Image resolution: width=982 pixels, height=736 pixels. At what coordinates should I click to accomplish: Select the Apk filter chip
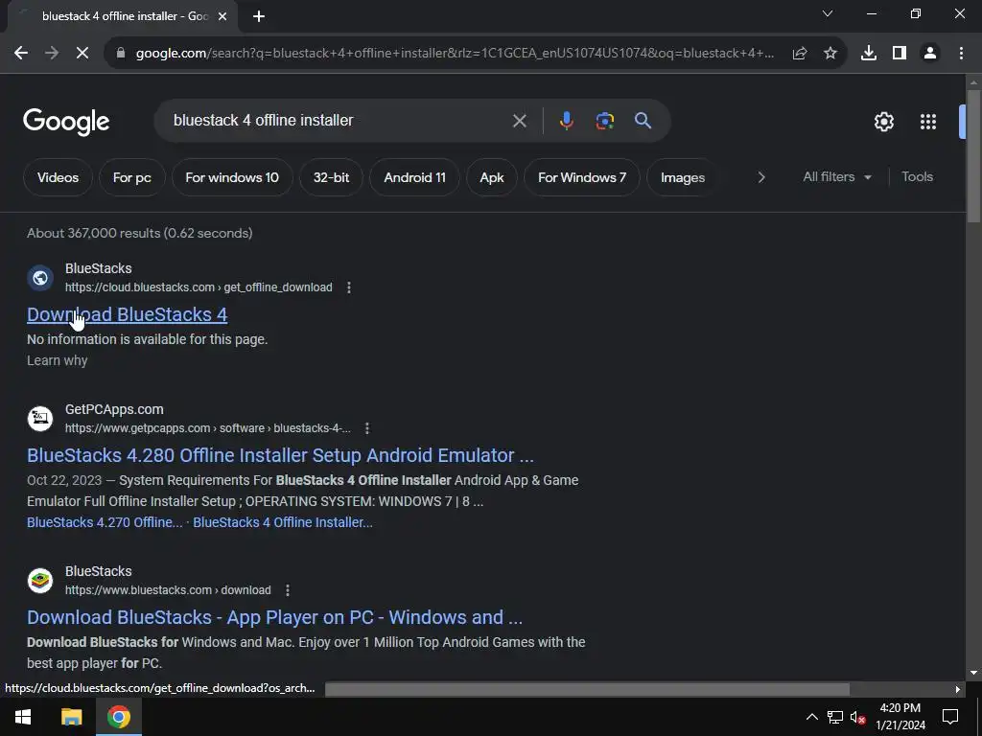pos(492,177)
